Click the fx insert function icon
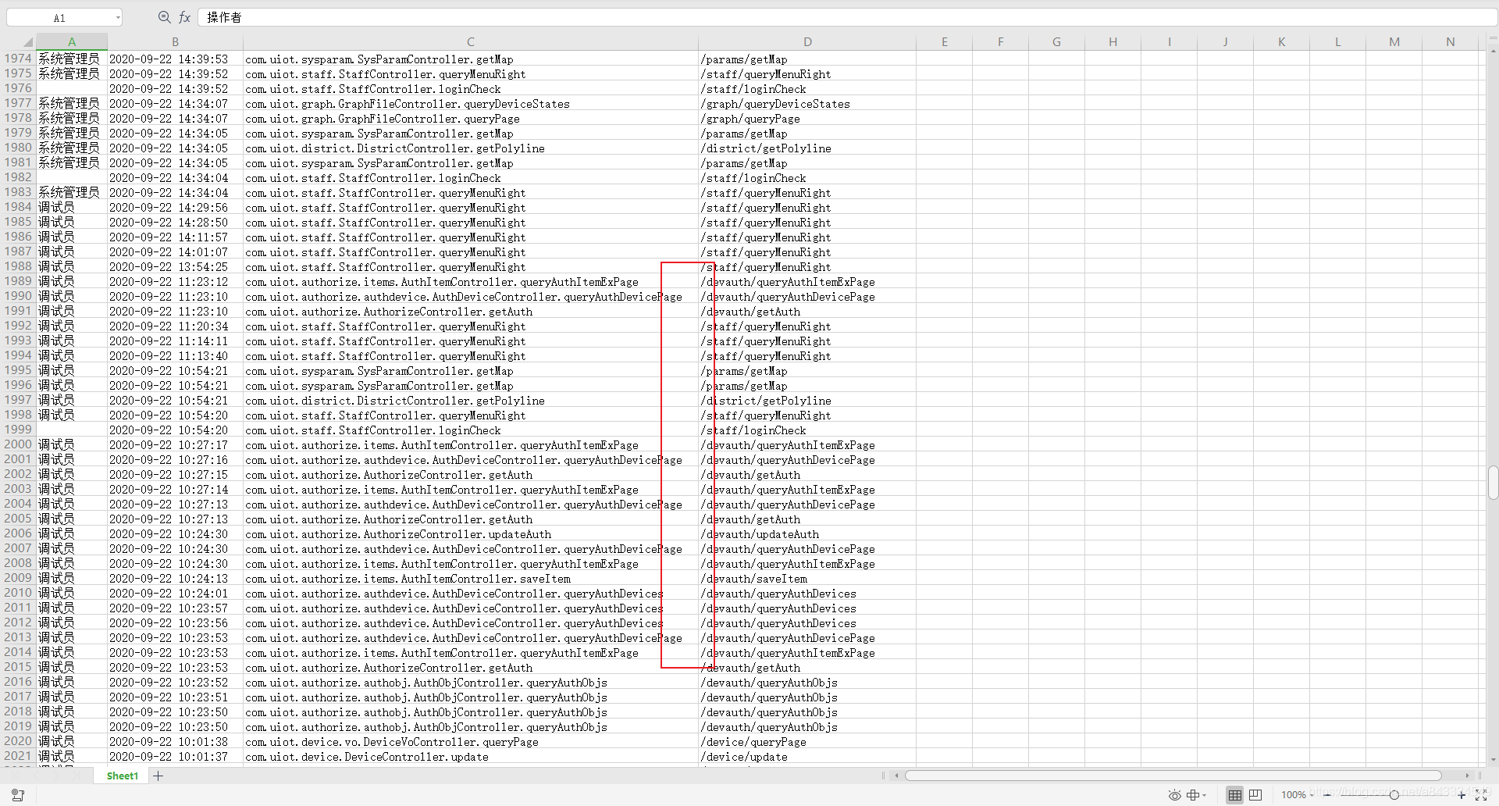The image size is (1499, 806). (185, 17)
